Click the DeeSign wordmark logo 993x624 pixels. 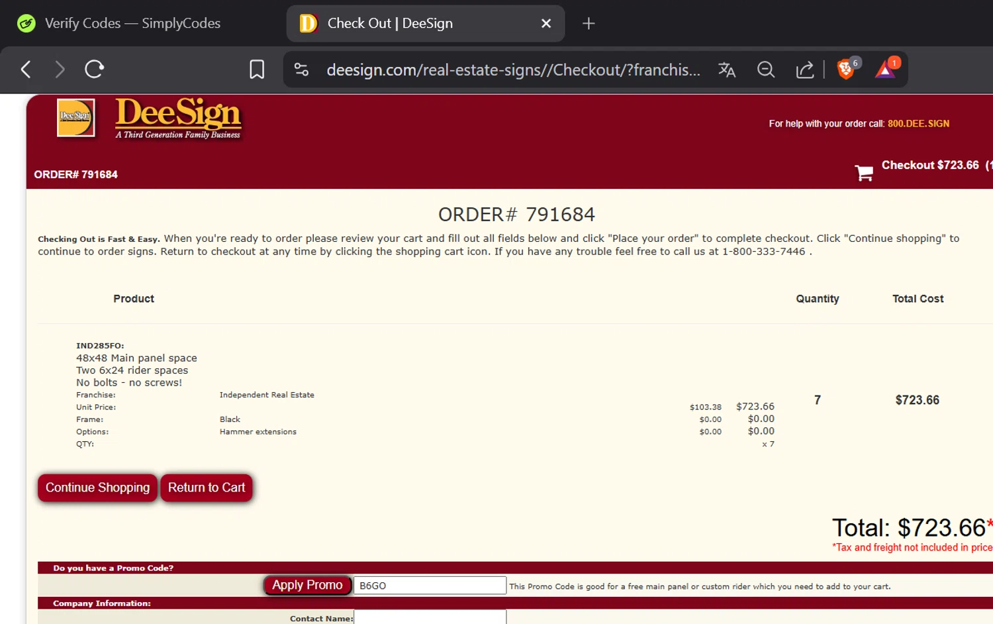point(179,119)
